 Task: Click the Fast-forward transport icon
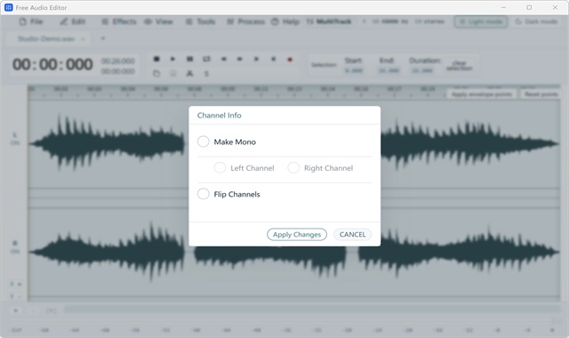240,59
